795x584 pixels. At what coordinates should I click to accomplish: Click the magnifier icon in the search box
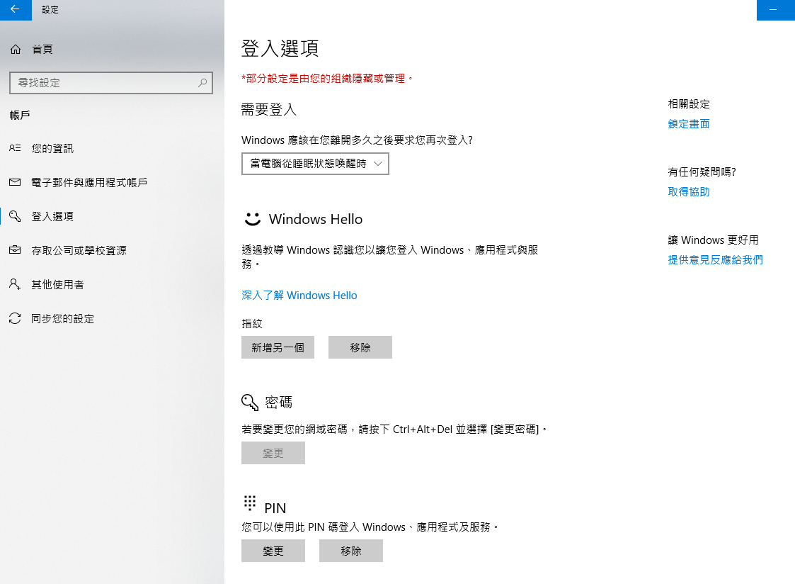click(202, 83)
